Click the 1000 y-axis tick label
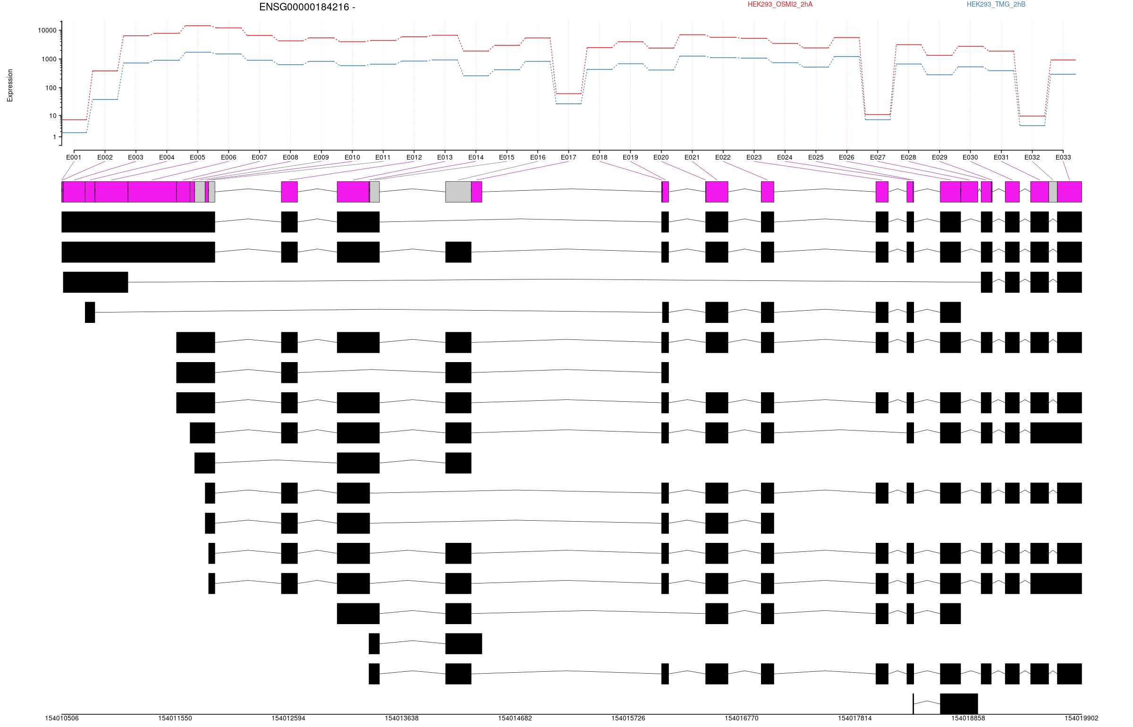1133x727 pixels. pos(49,59)
